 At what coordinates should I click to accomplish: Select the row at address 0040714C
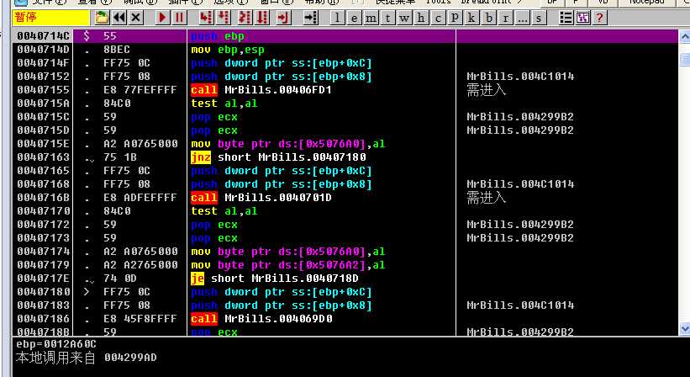pos(345,36)
